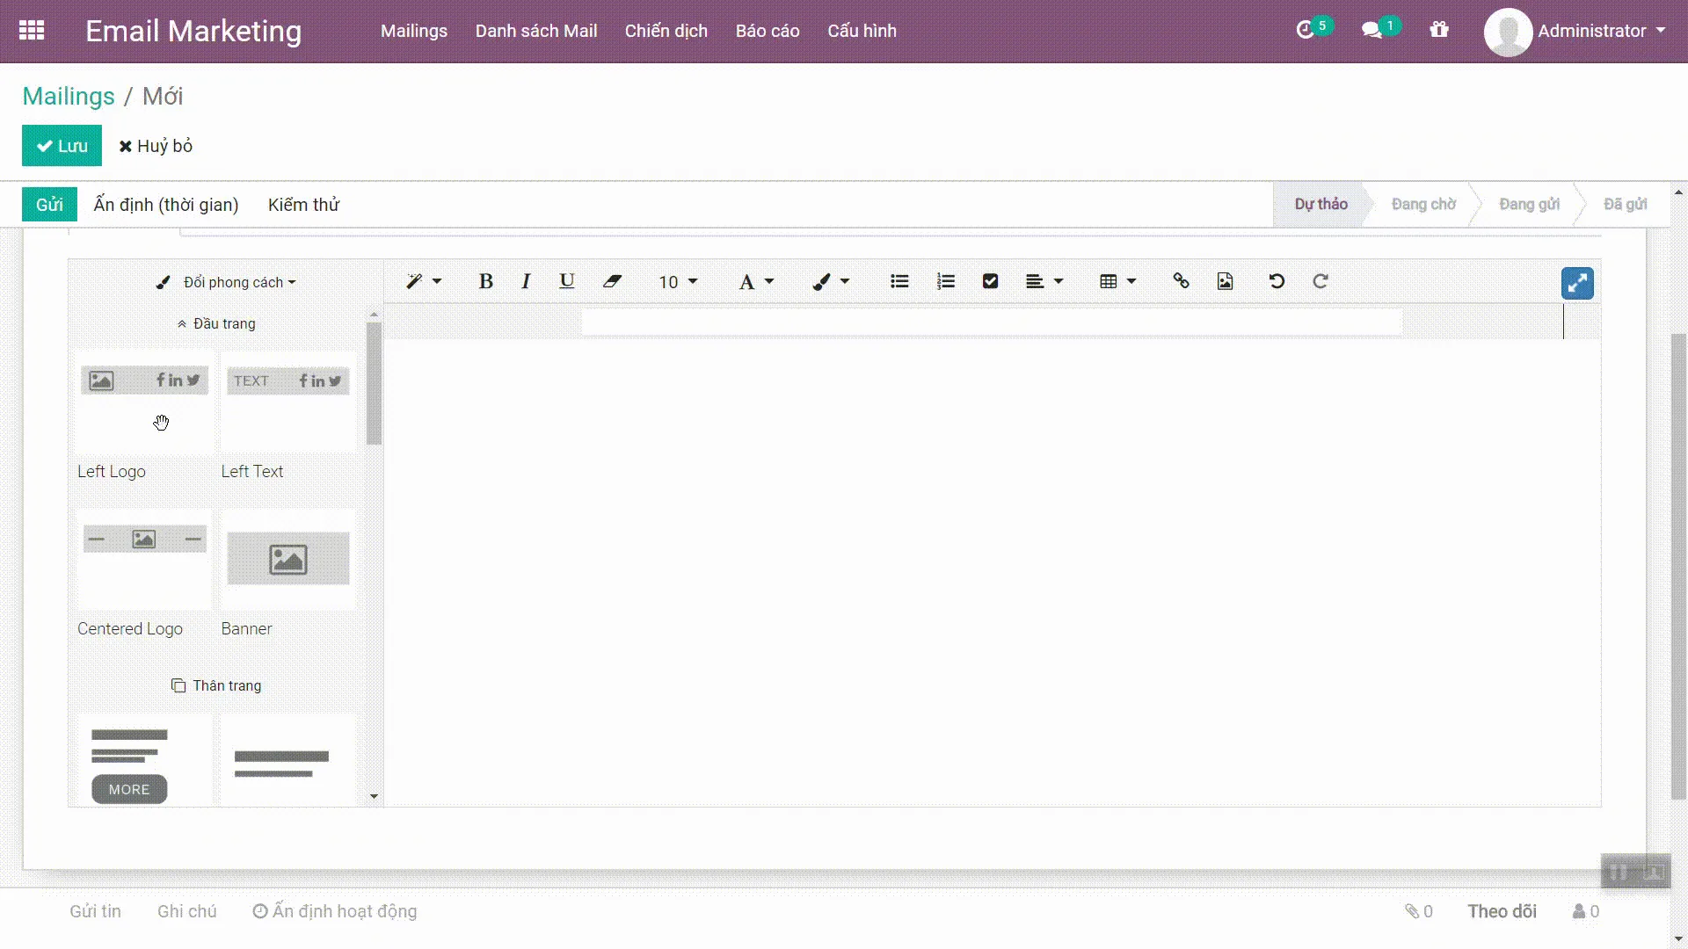Image resolution: width=1688 pixels, height=949 pixels.
Task: Click the eraser remove-format icon
Action: (612, 281)
